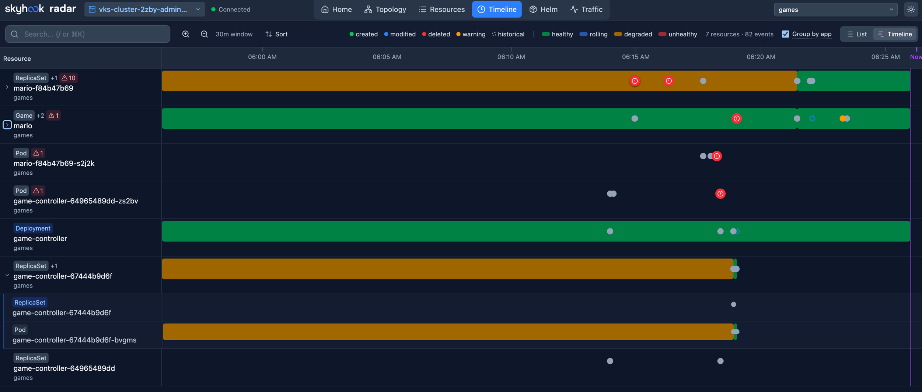Click first gray marker on game-controller-64965489dd ReplicaSet row

click(610, 361)
